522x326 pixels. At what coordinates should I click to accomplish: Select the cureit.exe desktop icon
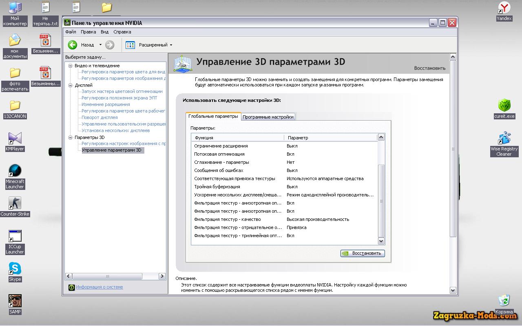504,106
